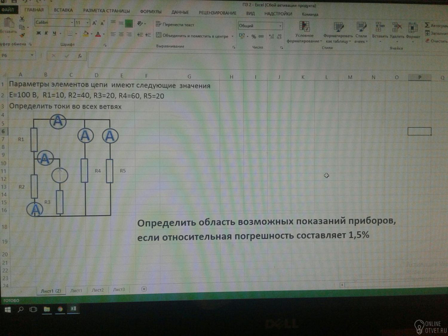The height and width of the screenshot is (336, 448).
Task: Toggle Перенести текст wrap option
Action: (175, 24)
